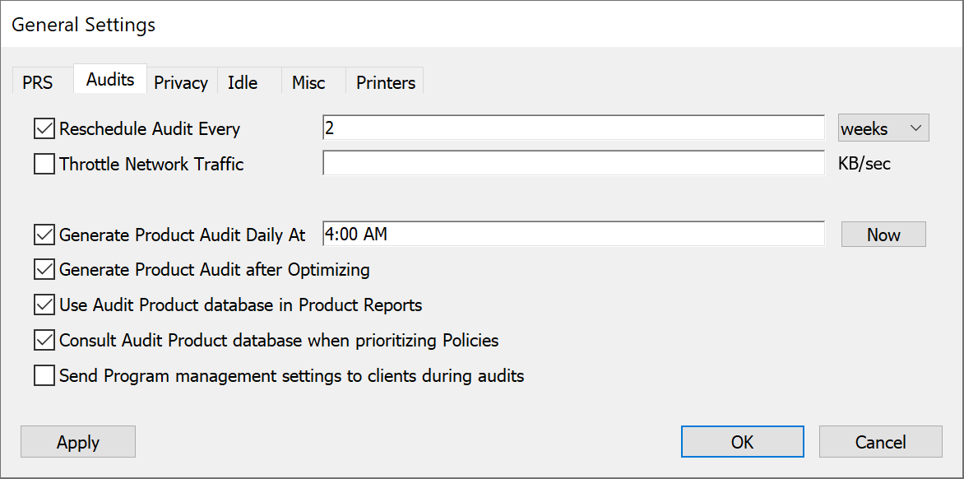Select the Audits tab
The width and height of the screenshot is (964, 479).
click(110, 79)
